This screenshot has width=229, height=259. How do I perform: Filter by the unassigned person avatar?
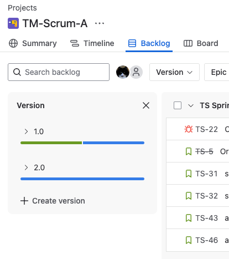(x=136, y=72)
